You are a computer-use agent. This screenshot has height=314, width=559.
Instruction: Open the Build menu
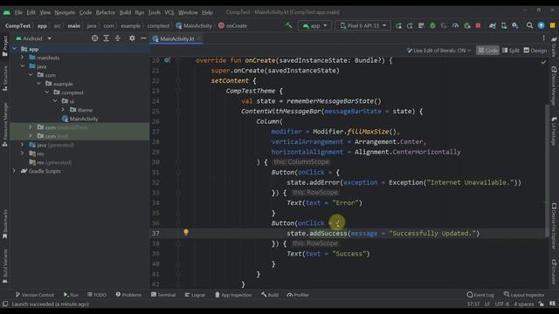coord(125,12)
